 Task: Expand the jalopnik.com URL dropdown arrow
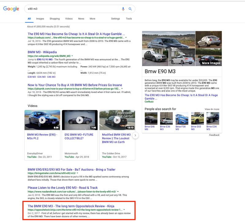122,89
